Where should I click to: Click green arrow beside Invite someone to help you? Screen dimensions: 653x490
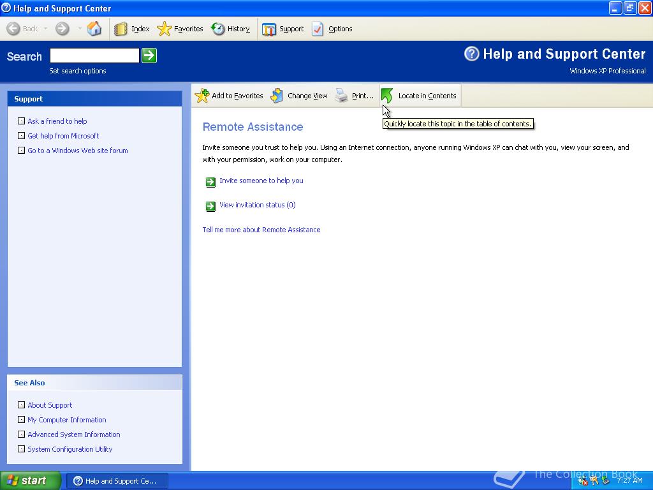click(x=211, y=182)
